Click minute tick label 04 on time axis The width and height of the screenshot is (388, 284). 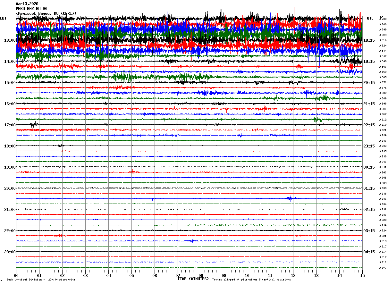(108, 275)
